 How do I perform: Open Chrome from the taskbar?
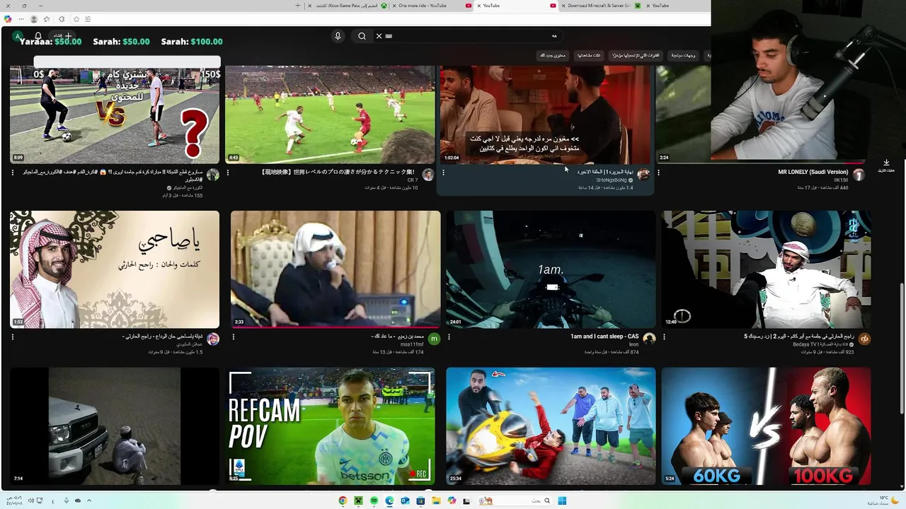coord(343,501)
